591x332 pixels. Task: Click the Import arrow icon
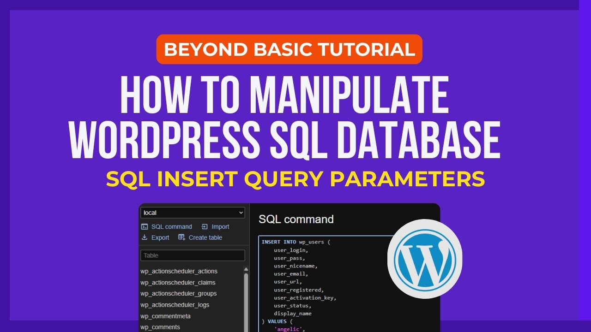205,226
